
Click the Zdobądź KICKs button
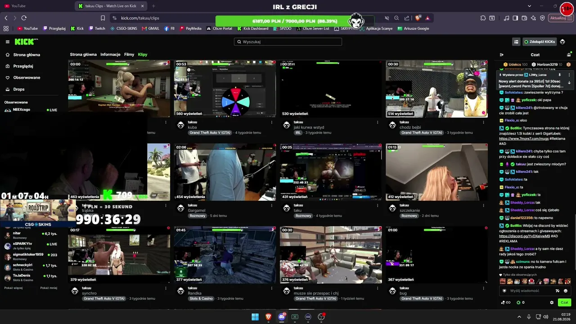539,42
